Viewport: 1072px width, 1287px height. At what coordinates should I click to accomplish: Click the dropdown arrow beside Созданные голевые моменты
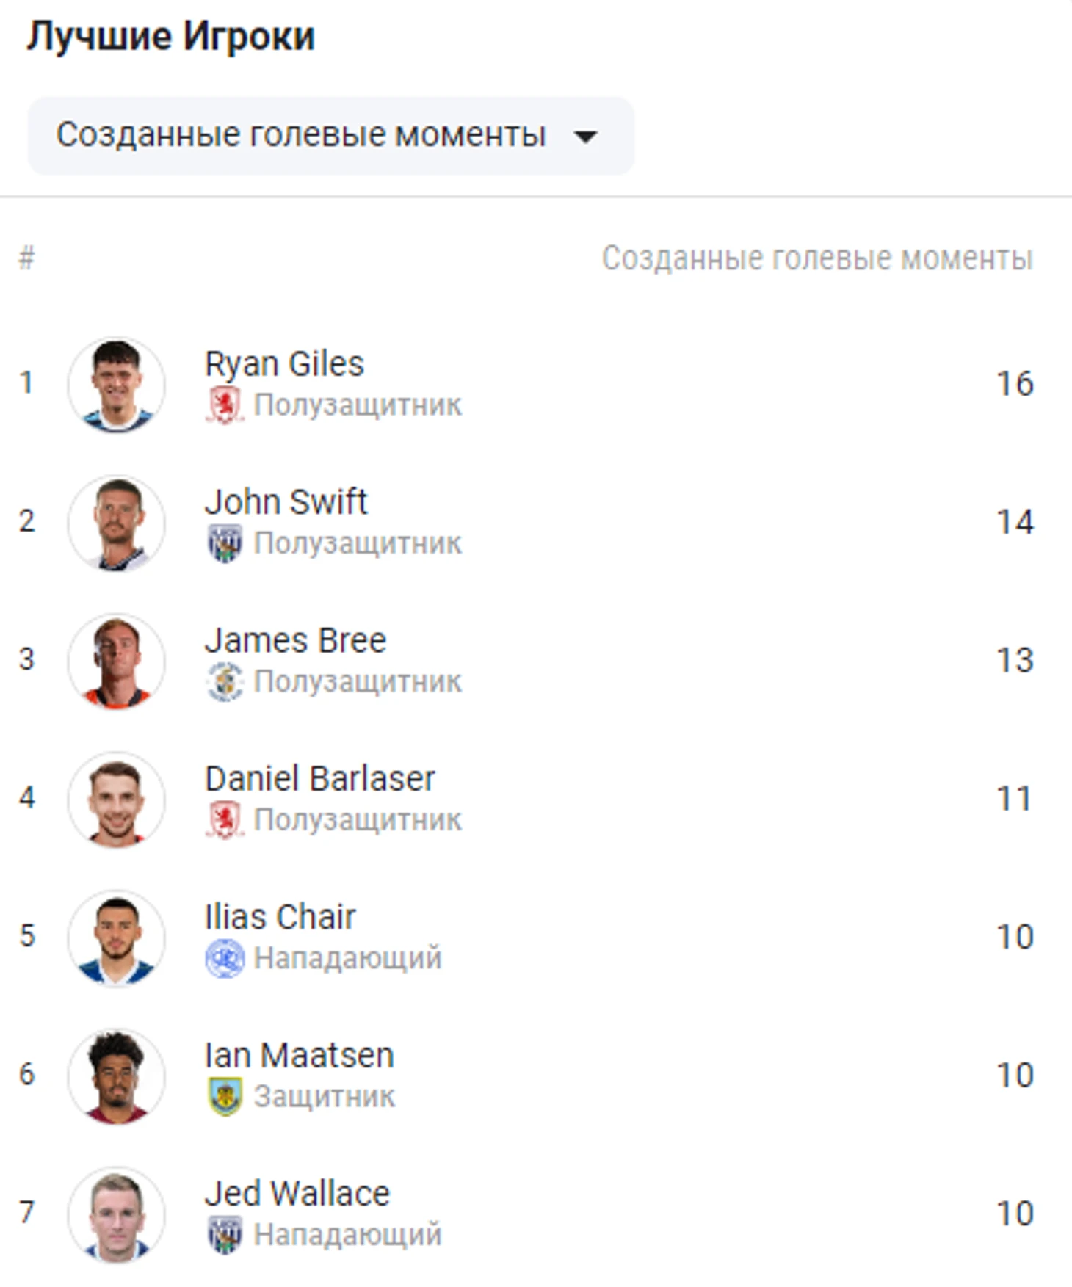[x=585, y=137]
